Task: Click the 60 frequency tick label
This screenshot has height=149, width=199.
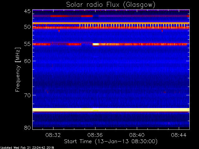Action: (27, 61)
